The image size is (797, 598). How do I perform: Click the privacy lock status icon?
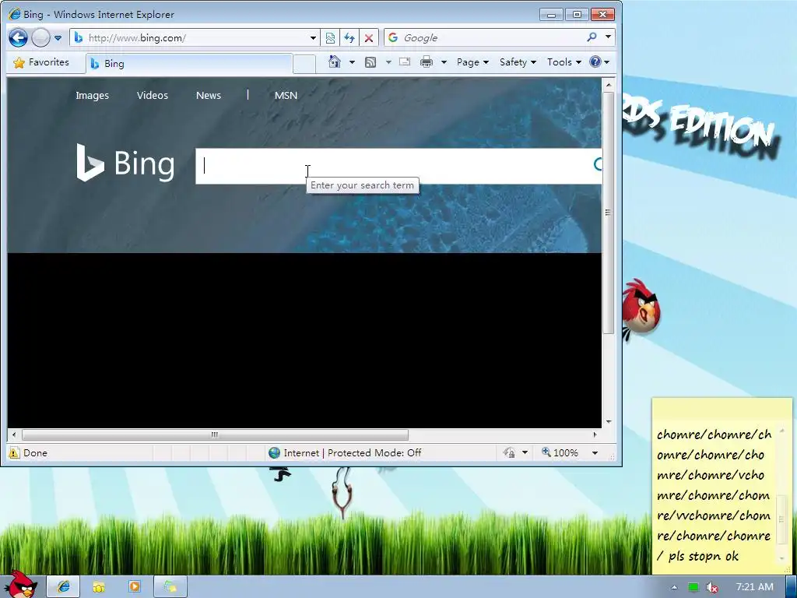(x=509, y=452)
